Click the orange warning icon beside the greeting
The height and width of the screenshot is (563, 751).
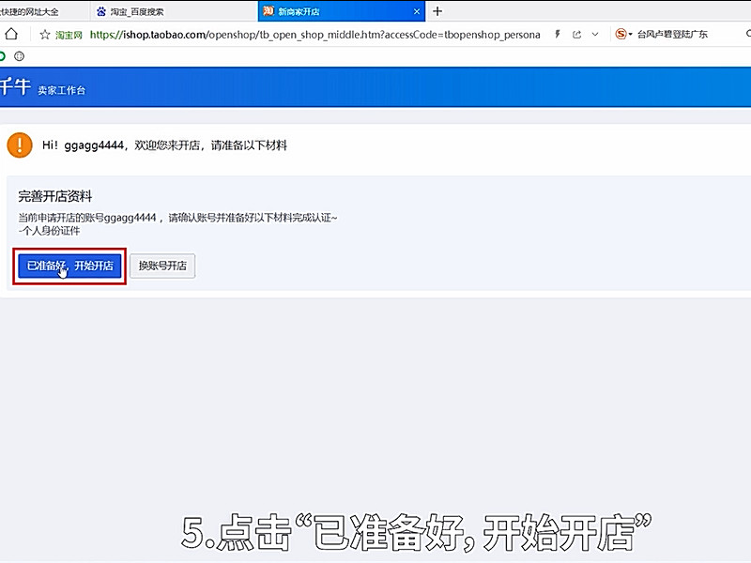pyautogui.click(x=19, y=145)
